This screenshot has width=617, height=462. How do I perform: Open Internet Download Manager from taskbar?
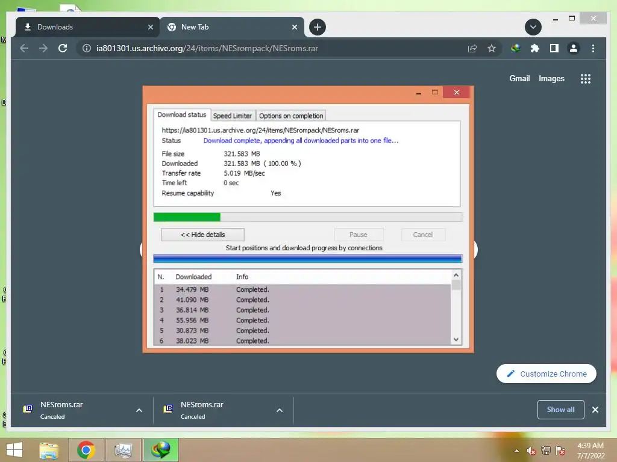click(161, 450)
